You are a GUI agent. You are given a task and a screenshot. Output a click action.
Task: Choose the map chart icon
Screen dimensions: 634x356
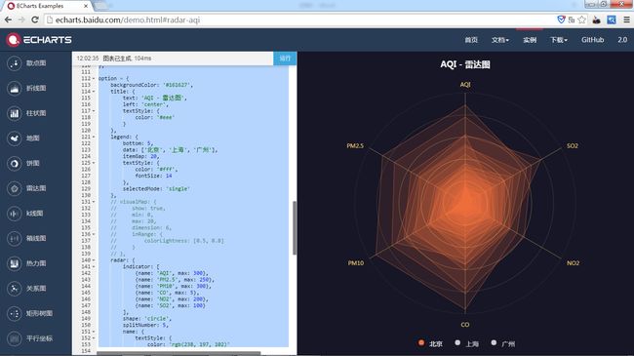point(15,138)
